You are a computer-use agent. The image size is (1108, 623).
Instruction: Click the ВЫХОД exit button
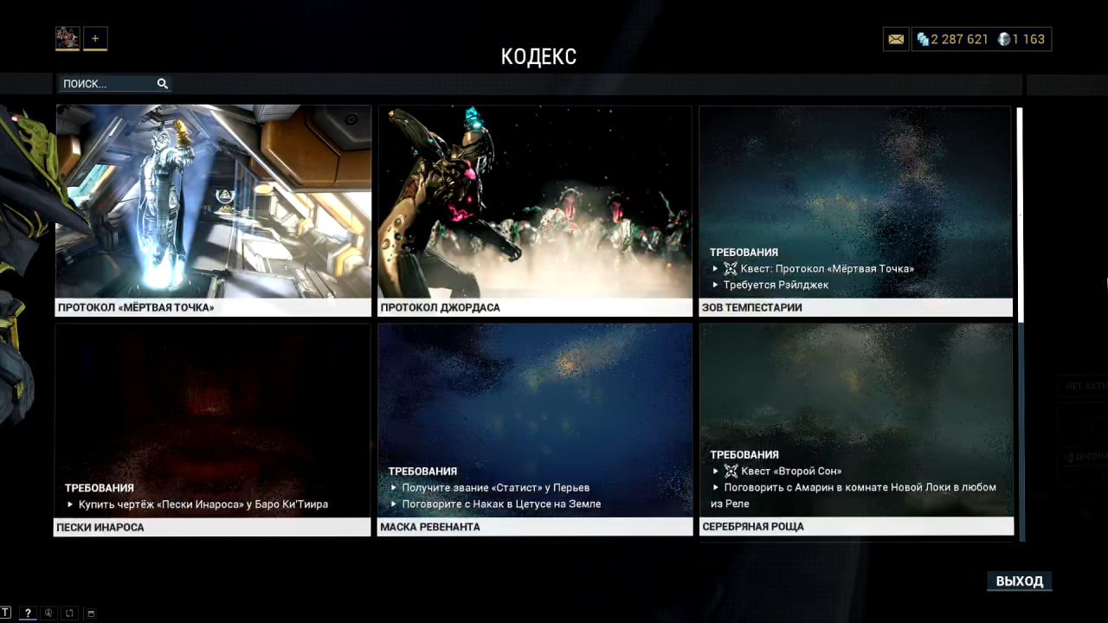point(1019,581)
